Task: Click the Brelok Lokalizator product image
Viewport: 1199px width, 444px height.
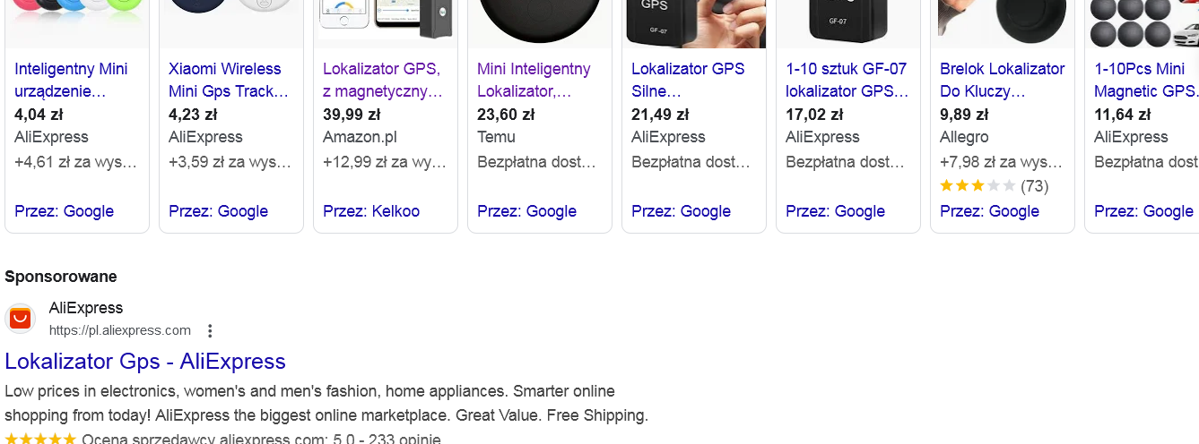Action: [x=1002, y=22]
